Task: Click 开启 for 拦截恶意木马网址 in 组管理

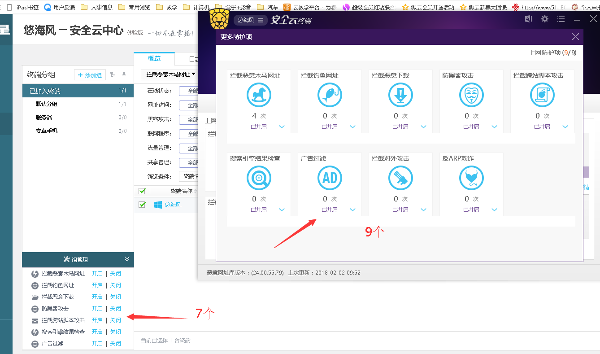Action: point(97,274)
